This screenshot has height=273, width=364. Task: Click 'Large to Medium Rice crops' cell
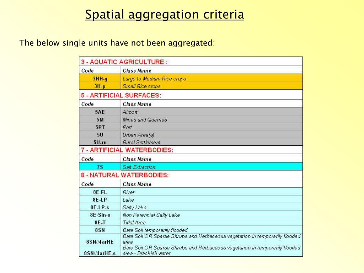[x=212, y=79]
